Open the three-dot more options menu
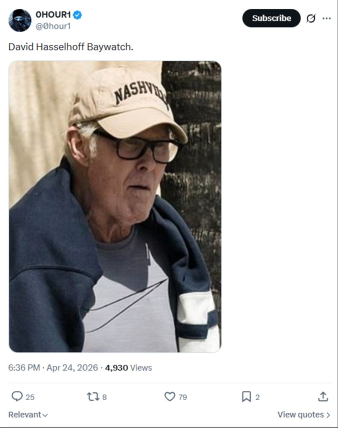338x428 pixels. pos(326,18)
